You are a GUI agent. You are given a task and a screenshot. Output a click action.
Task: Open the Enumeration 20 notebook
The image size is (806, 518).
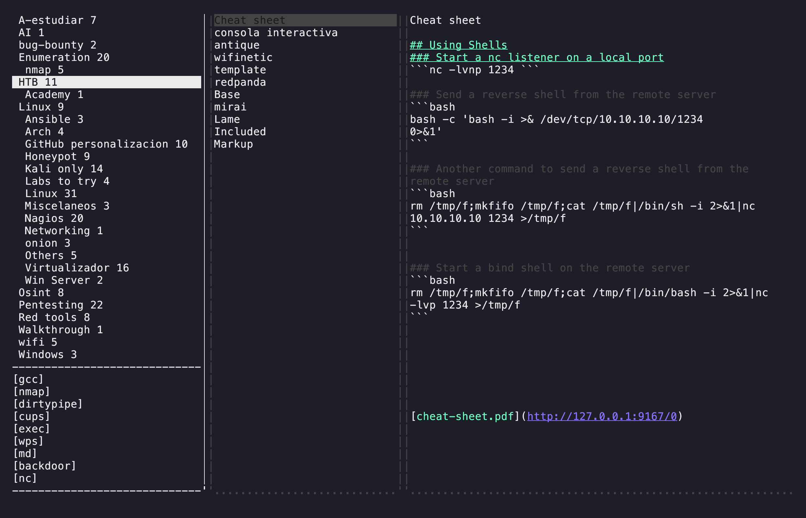point(64,58)
